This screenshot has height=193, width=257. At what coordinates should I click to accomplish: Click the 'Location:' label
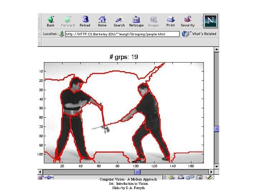(50, 34)
